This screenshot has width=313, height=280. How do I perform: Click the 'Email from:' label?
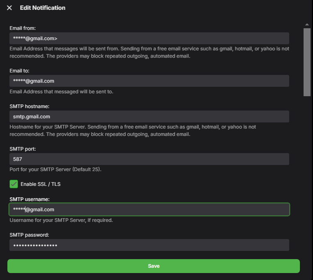pos(23,28)
